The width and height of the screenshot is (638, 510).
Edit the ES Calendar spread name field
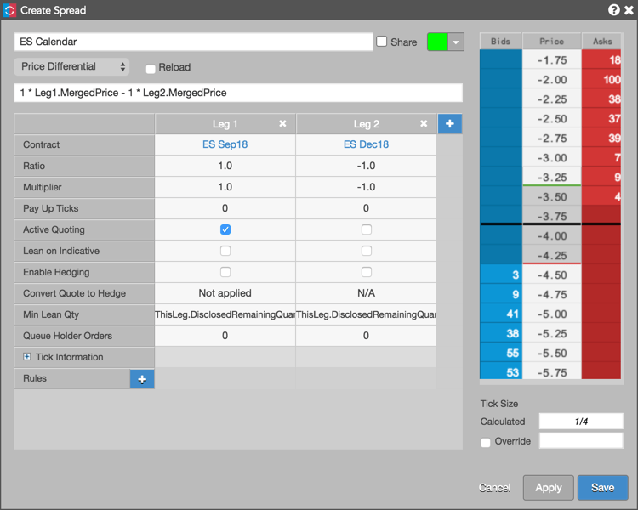click(x=193, y=42)
